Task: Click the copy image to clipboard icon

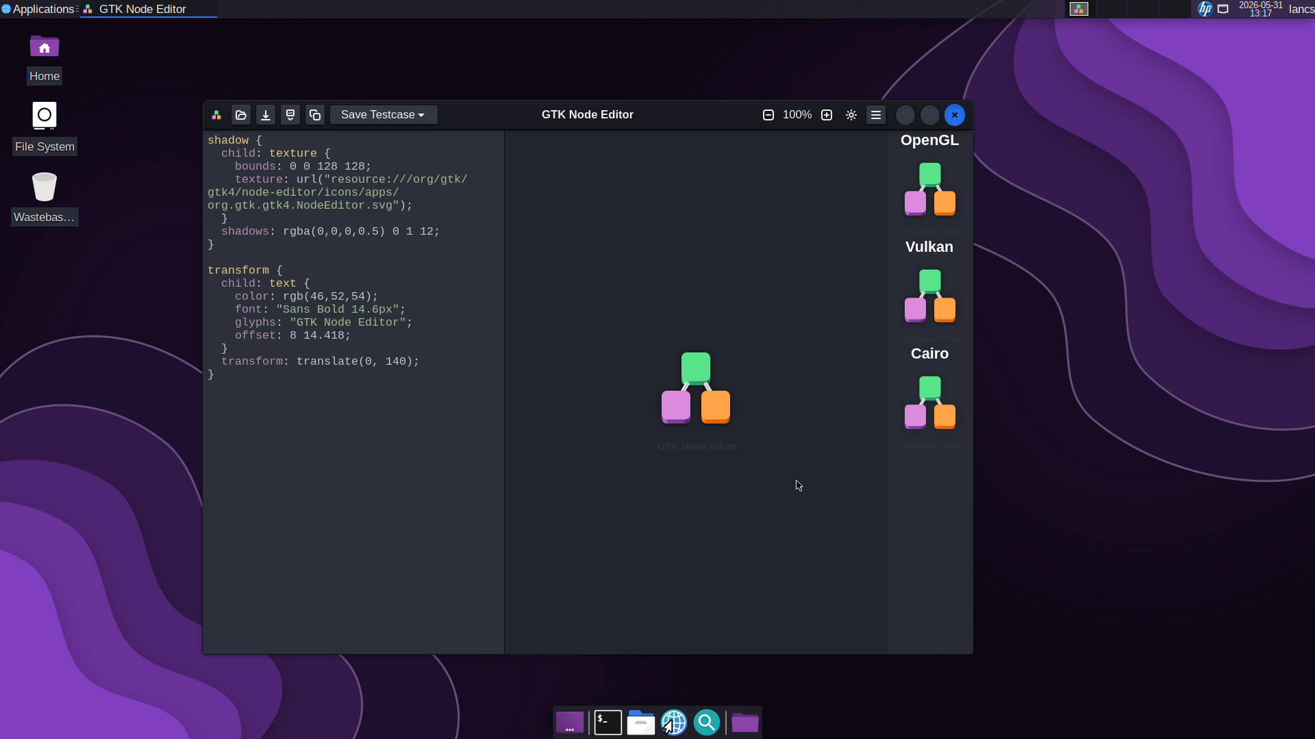Action: [x=315, y=115]
